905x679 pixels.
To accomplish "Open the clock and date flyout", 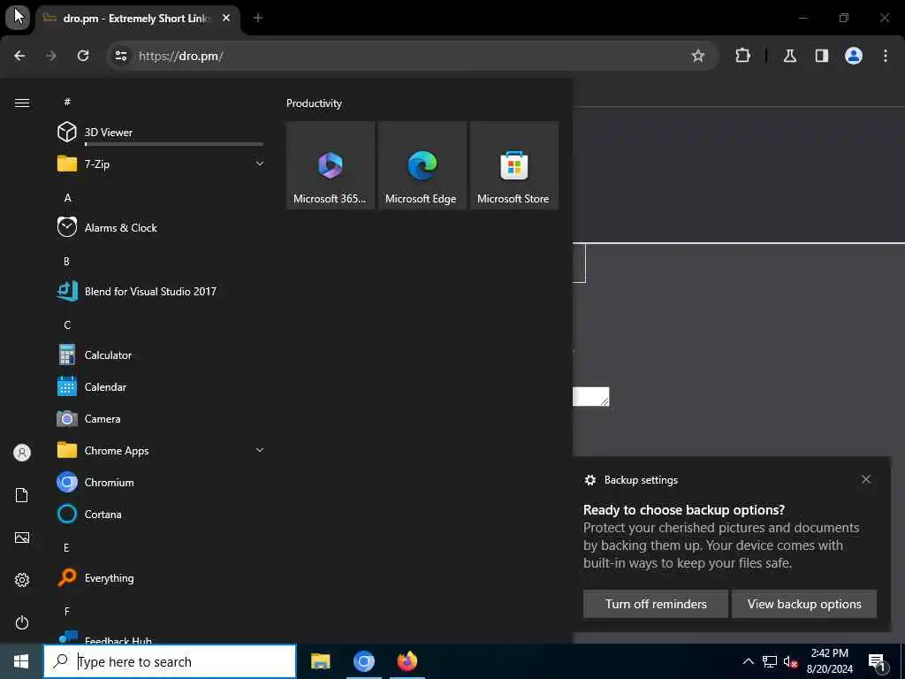I will coord(829,661).
